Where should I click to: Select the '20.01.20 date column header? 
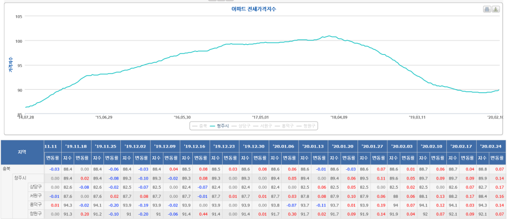click(343, 146)
